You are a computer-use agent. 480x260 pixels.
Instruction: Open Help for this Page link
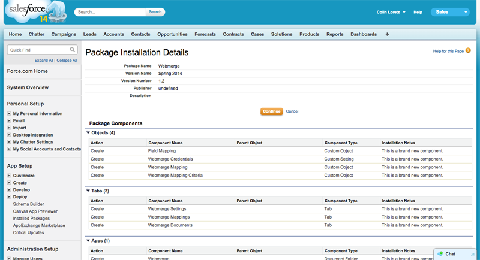[448, 51]
